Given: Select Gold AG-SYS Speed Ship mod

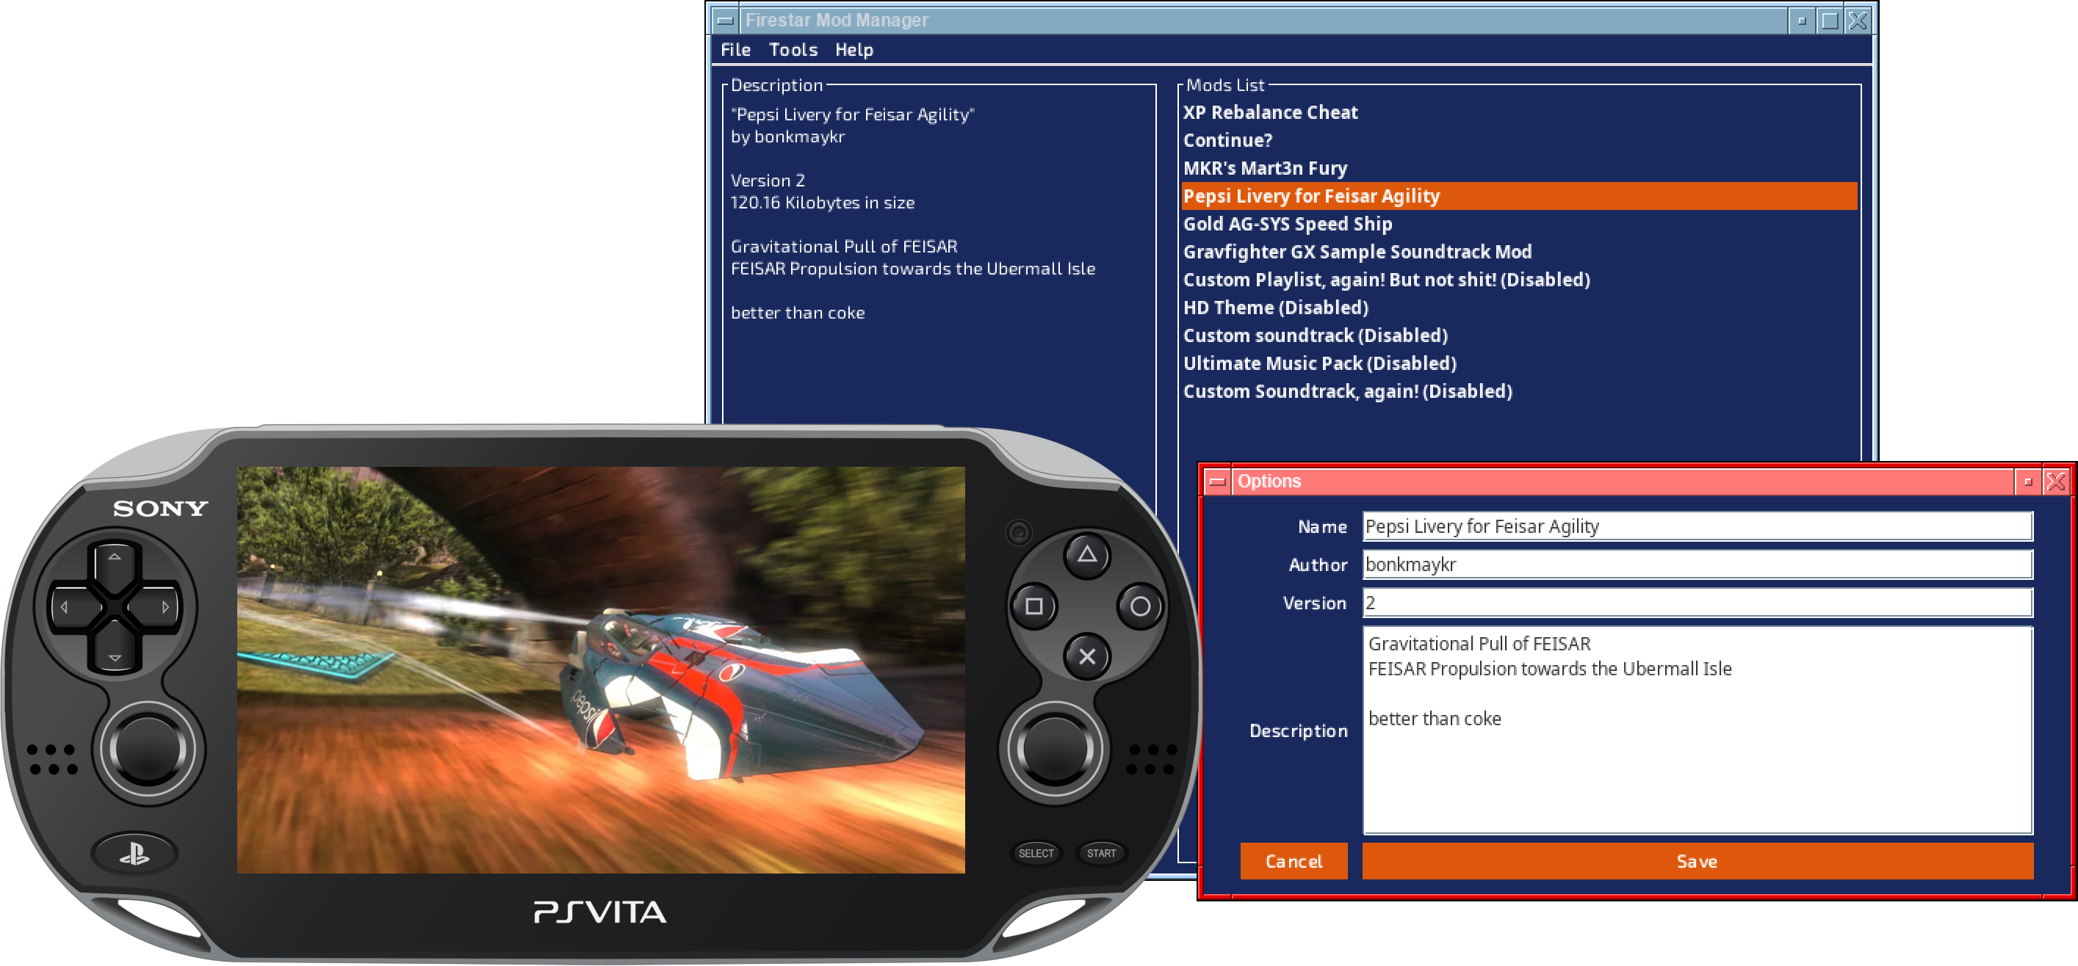Looking at the screenshot, I should [1288, 224].
